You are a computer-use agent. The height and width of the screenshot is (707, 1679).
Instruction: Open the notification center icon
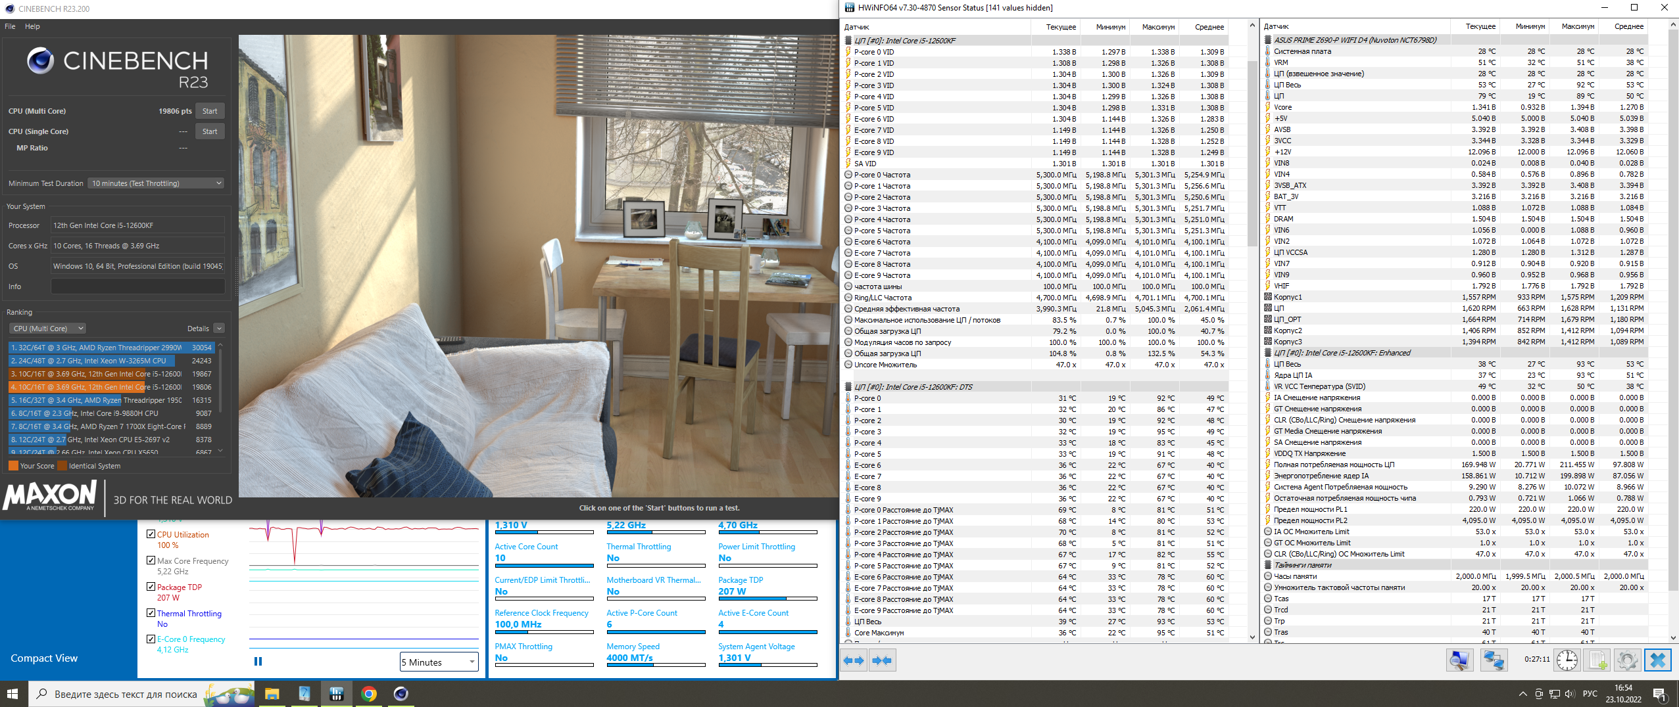tap(1659, 694)
